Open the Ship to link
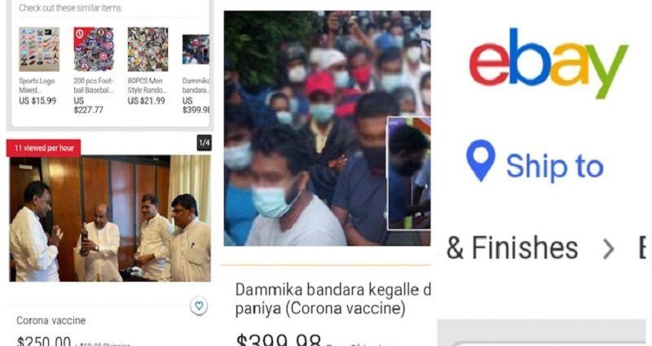The width and height of the screenshot is (652, 346). click(x=555, y=166)
